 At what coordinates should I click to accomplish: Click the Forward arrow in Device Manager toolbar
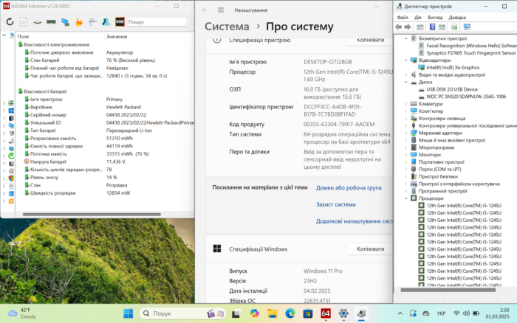pyautogui.click(x=408, y=27)
